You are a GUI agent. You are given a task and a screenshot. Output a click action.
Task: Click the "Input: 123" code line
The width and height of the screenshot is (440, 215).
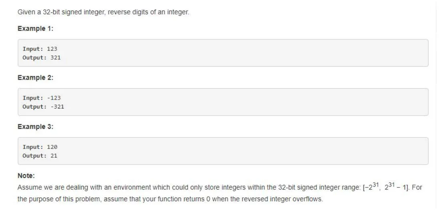point(40,49)
